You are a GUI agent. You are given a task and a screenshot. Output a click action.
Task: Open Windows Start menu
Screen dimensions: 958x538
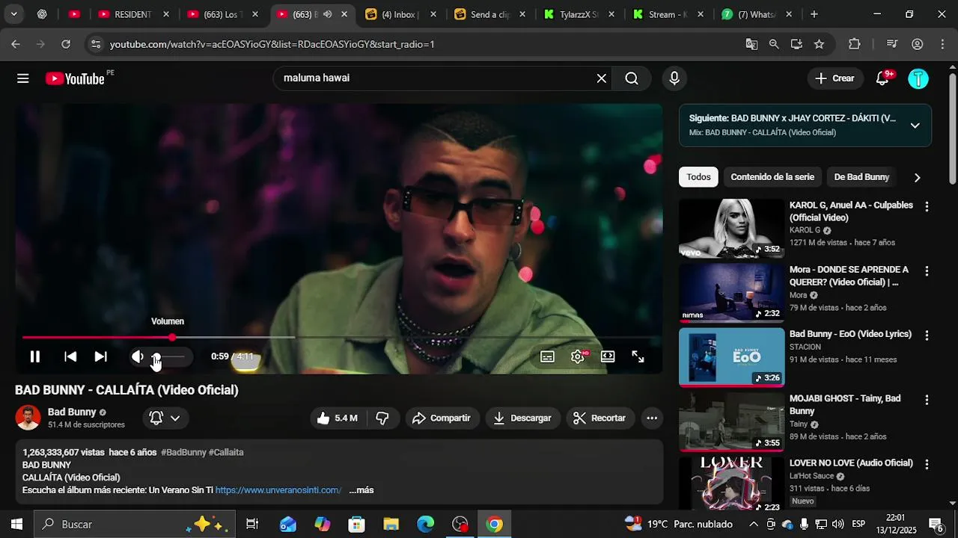[16, 525]
